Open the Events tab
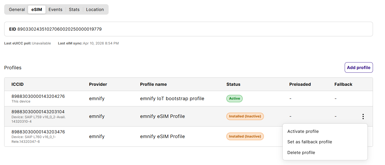Viewport: 385px width, 165px height. 55,10
